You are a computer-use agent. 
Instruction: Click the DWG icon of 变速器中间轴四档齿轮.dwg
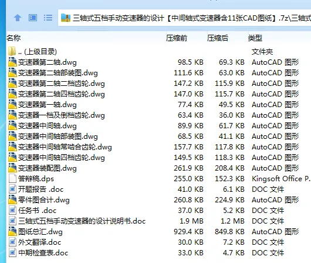click(12, 157)
